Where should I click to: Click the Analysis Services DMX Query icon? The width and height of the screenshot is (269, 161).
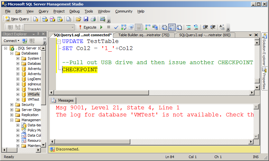pyautogui.click(x=52, y=19)
